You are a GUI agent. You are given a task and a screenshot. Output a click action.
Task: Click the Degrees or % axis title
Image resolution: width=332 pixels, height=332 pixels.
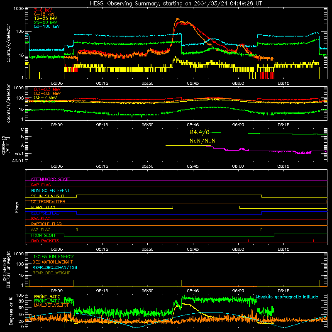[11, 311]
